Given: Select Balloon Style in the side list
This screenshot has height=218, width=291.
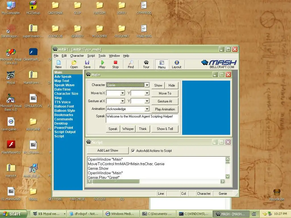Looking at the screenshot, I should tap(65, 111).
